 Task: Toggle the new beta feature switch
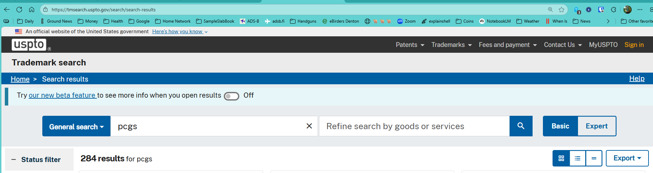[x=231, y=96]
